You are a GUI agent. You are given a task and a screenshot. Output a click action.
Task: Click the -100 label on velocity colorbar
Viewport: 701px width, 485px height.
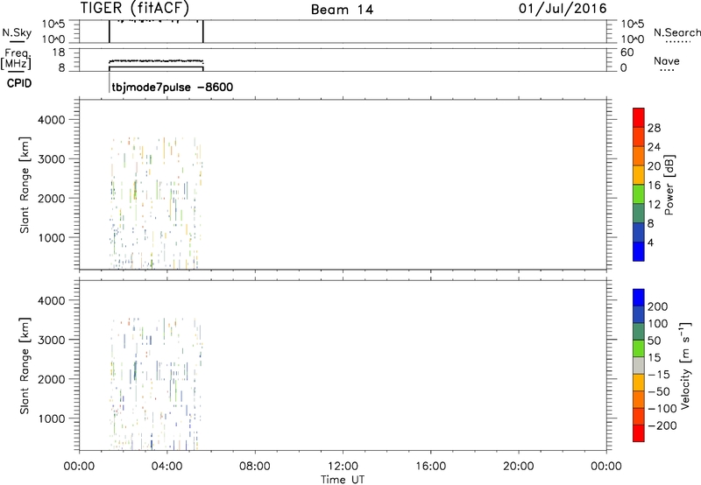pyautogui.click(x=662, y=409)
